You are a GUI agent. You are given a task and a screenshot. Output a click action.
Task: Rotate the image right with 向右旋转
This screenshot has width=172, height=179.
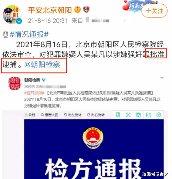pos(96,115)
